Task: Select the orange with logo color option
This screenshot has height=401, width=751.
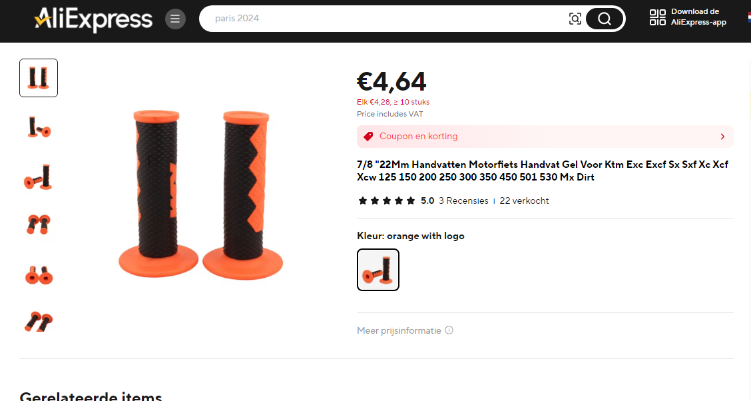Action: 378,270
